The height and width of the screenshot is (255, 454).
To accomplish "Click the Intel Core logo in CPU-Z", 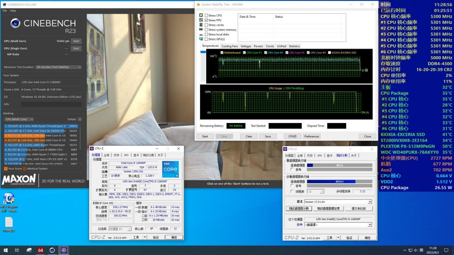I will (170, 169).
